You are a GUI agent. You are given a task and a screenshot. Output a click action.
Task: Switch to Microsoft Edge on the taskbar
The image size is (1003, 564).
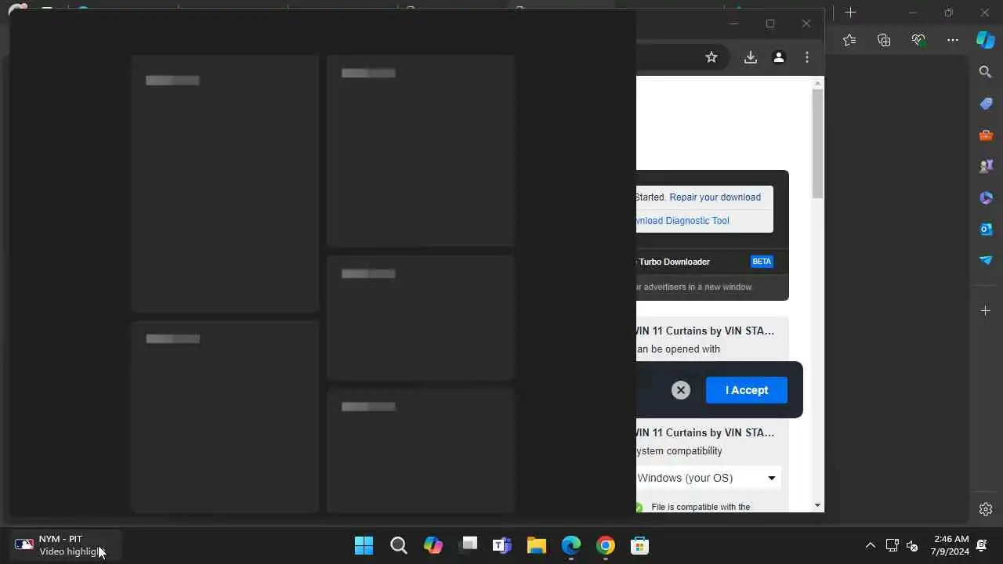pos(570,545)
